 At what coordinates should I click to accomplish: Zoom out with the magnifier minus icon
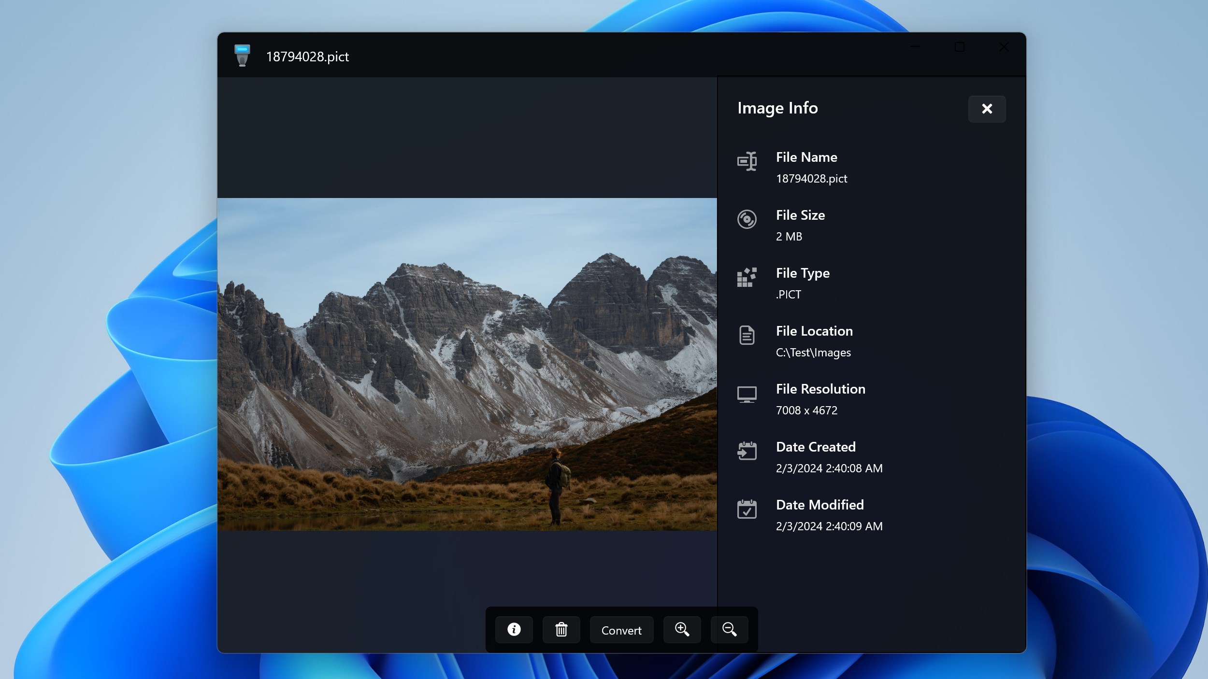(x=729, y=629)
